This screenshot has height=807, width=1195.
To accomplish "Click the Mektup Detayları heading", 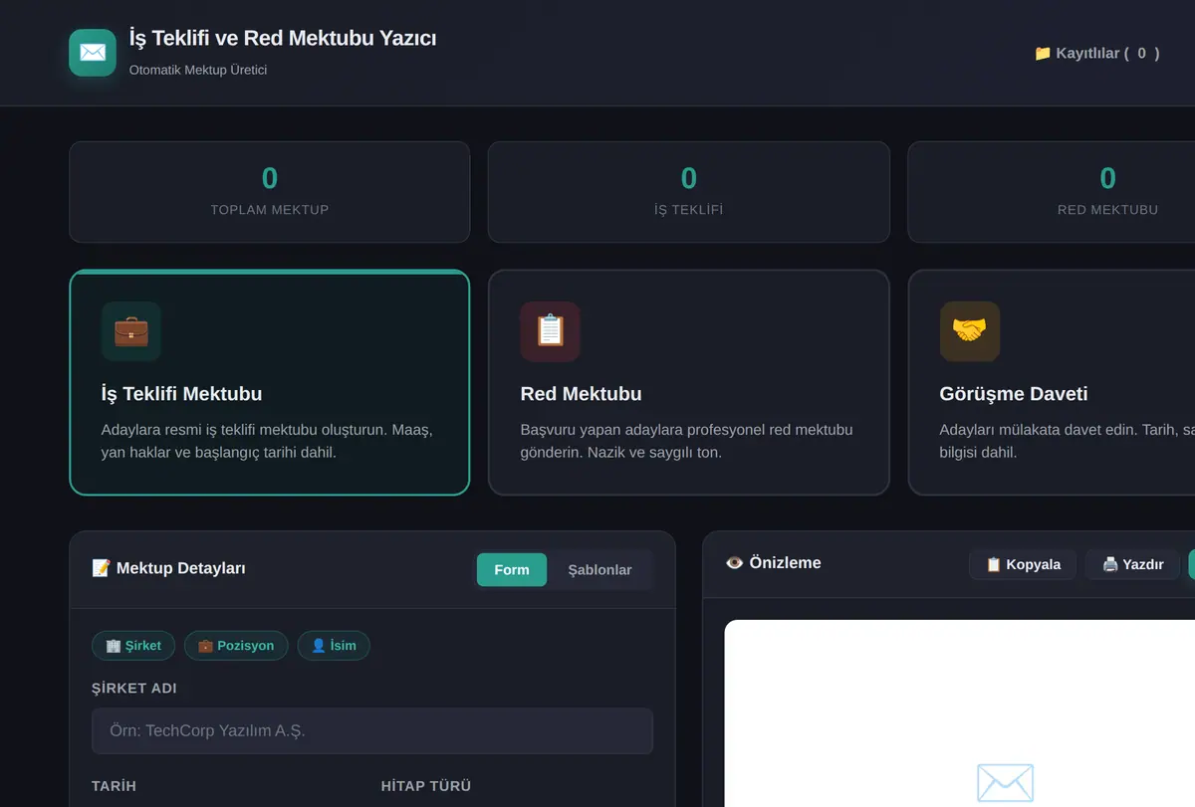I will pos(168,568).
